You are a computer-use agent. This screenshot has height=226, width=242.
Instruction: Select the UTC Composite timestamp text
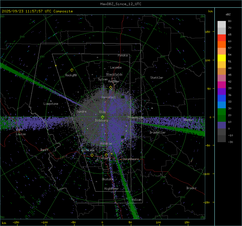click(x=37, y=11)
